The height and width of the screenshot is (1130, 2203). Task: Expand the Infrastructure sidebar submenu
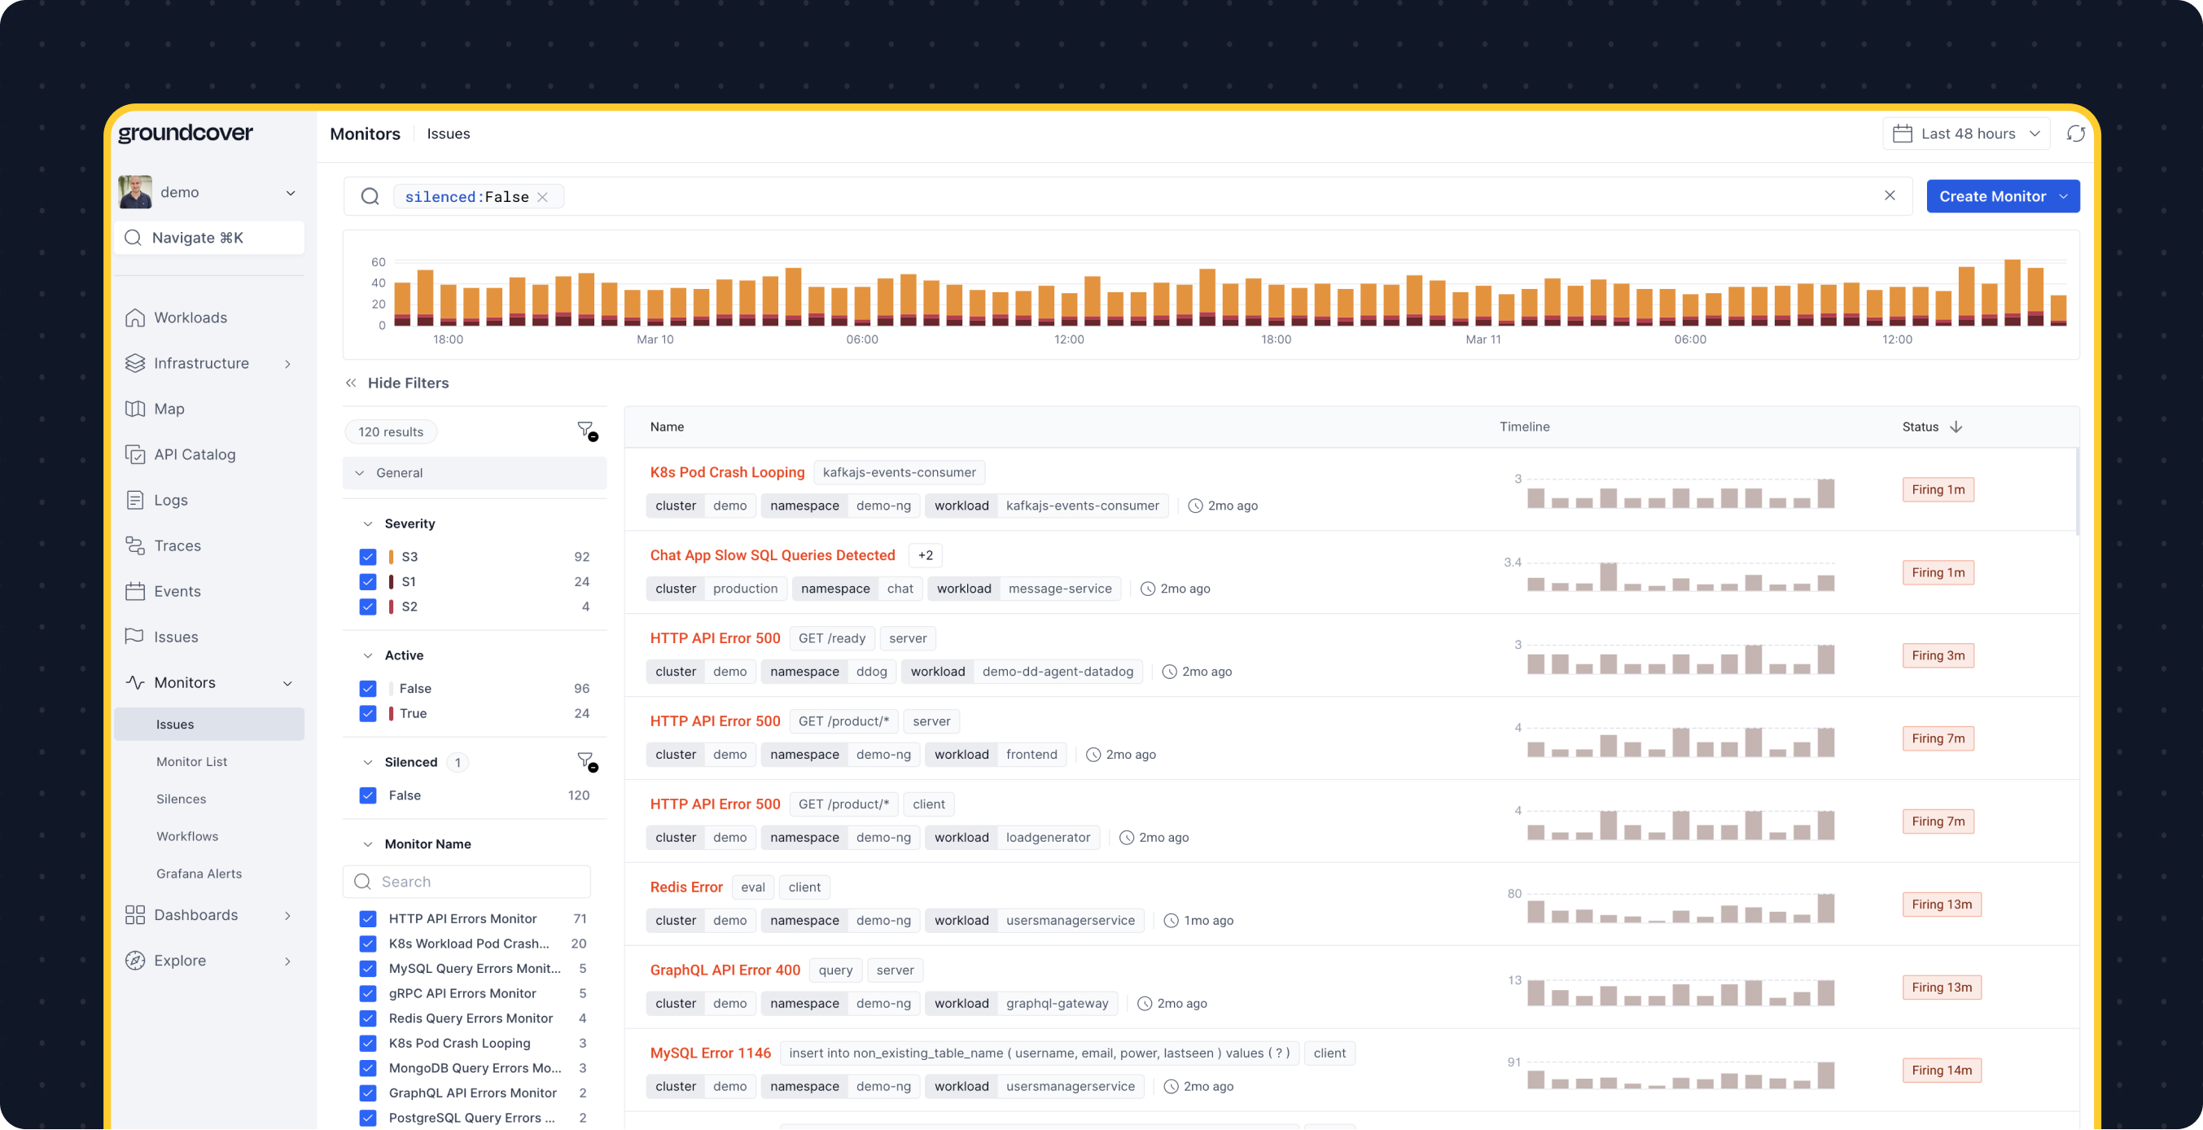click(x=287, y=364)
